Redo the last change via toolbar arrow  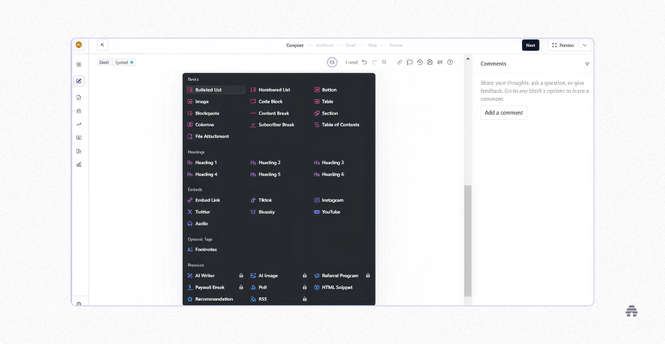(374, 62)
